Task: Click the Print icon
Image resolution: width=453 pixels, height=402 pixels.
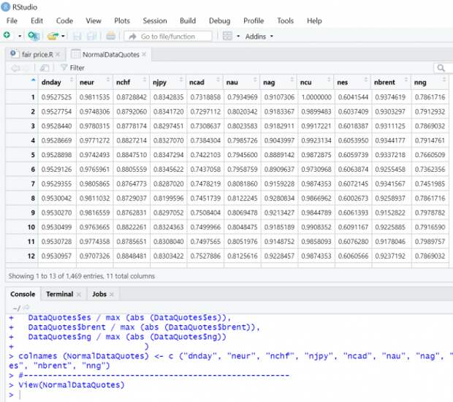Action: [x=110, y=36]
